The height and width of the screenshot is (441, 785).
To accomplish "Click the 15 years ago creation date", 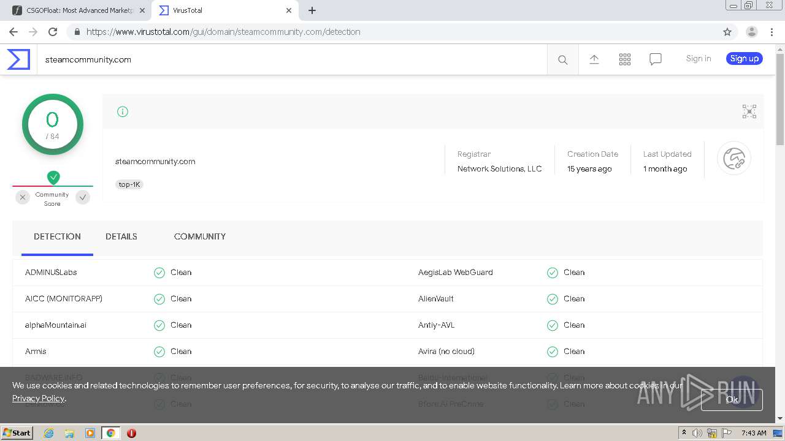I will [x=589, y=169].
